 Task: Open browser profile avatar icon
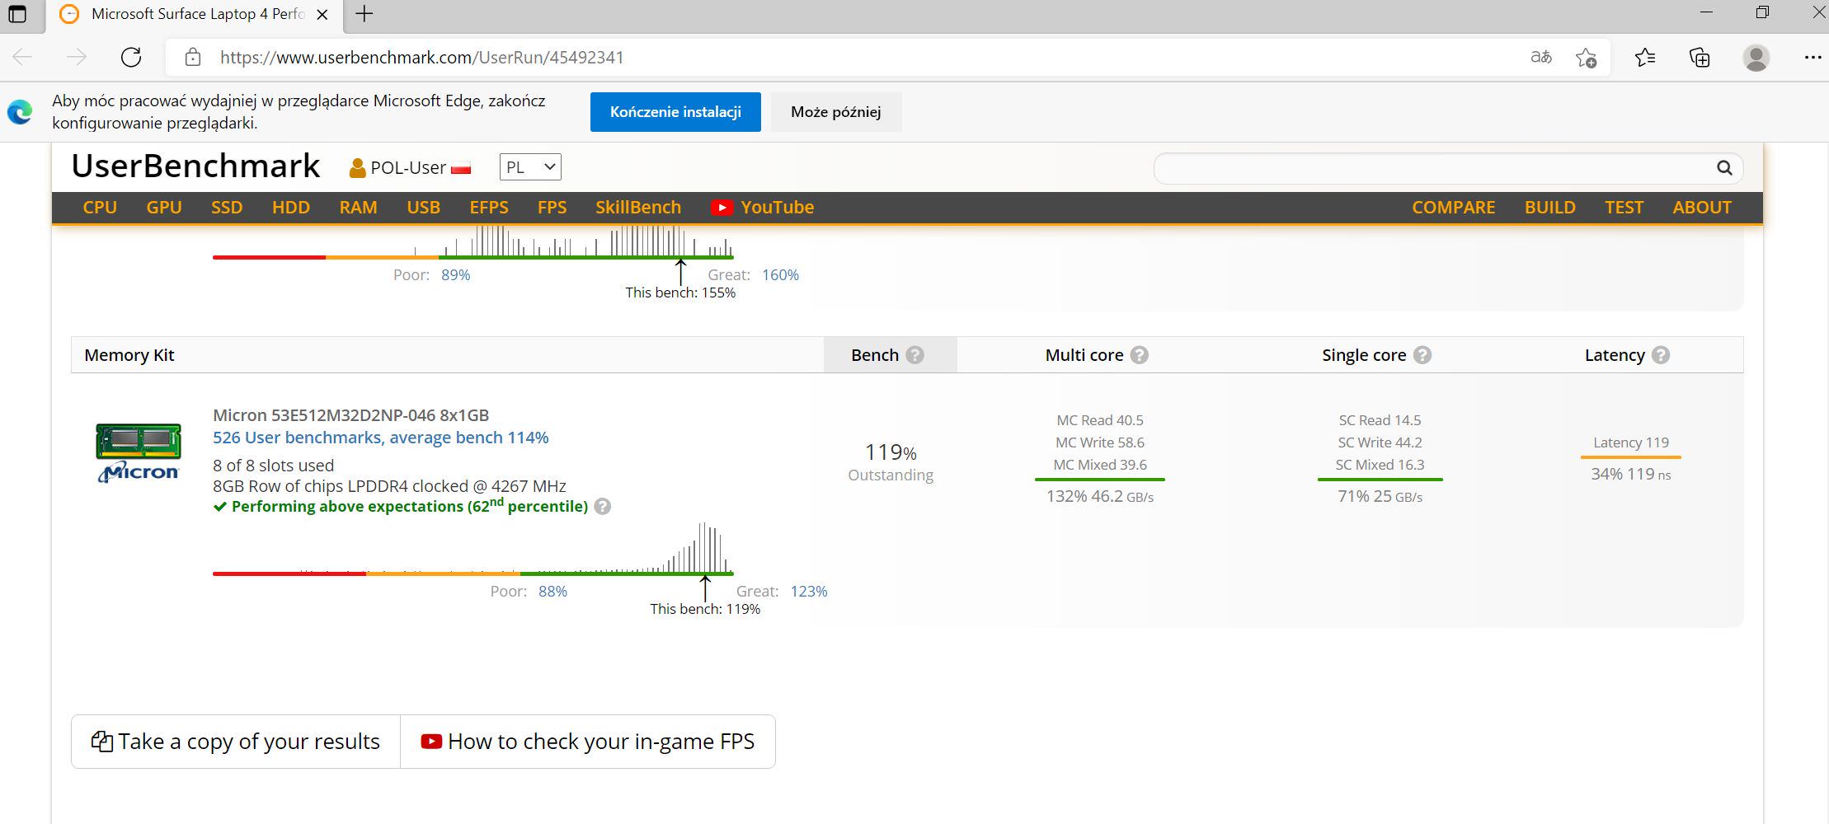point(1756,58)
